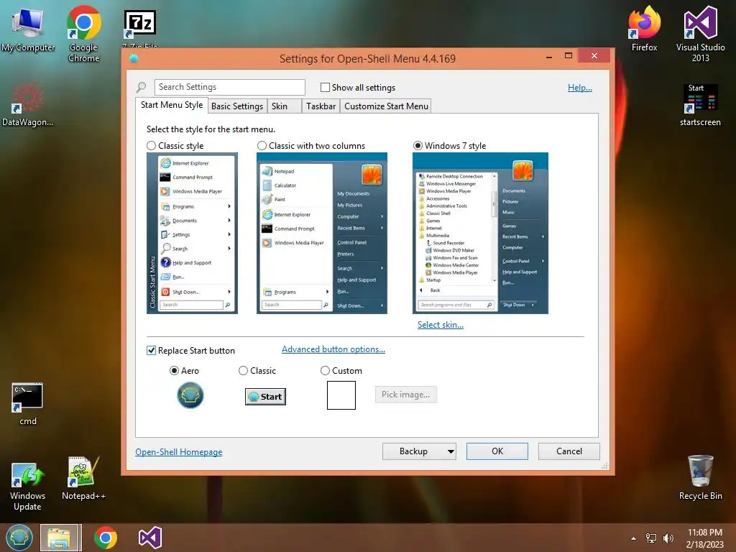Click the Open-Shell shell icon in title bar
The image size is (736, 552).
click(134, 58)
